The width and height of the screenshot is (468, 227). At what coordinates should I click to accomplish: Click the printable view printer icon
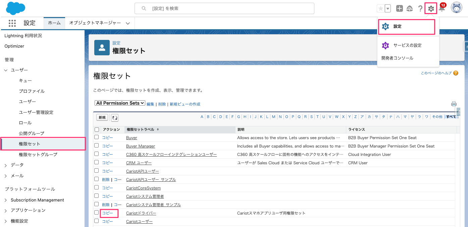454,104
